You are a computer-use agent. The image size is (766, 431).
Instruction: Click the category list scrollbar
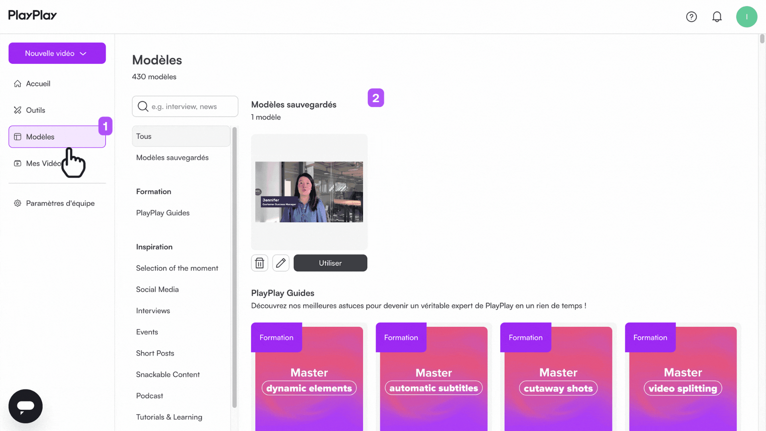pyautogui.click(x=235, y=267)
